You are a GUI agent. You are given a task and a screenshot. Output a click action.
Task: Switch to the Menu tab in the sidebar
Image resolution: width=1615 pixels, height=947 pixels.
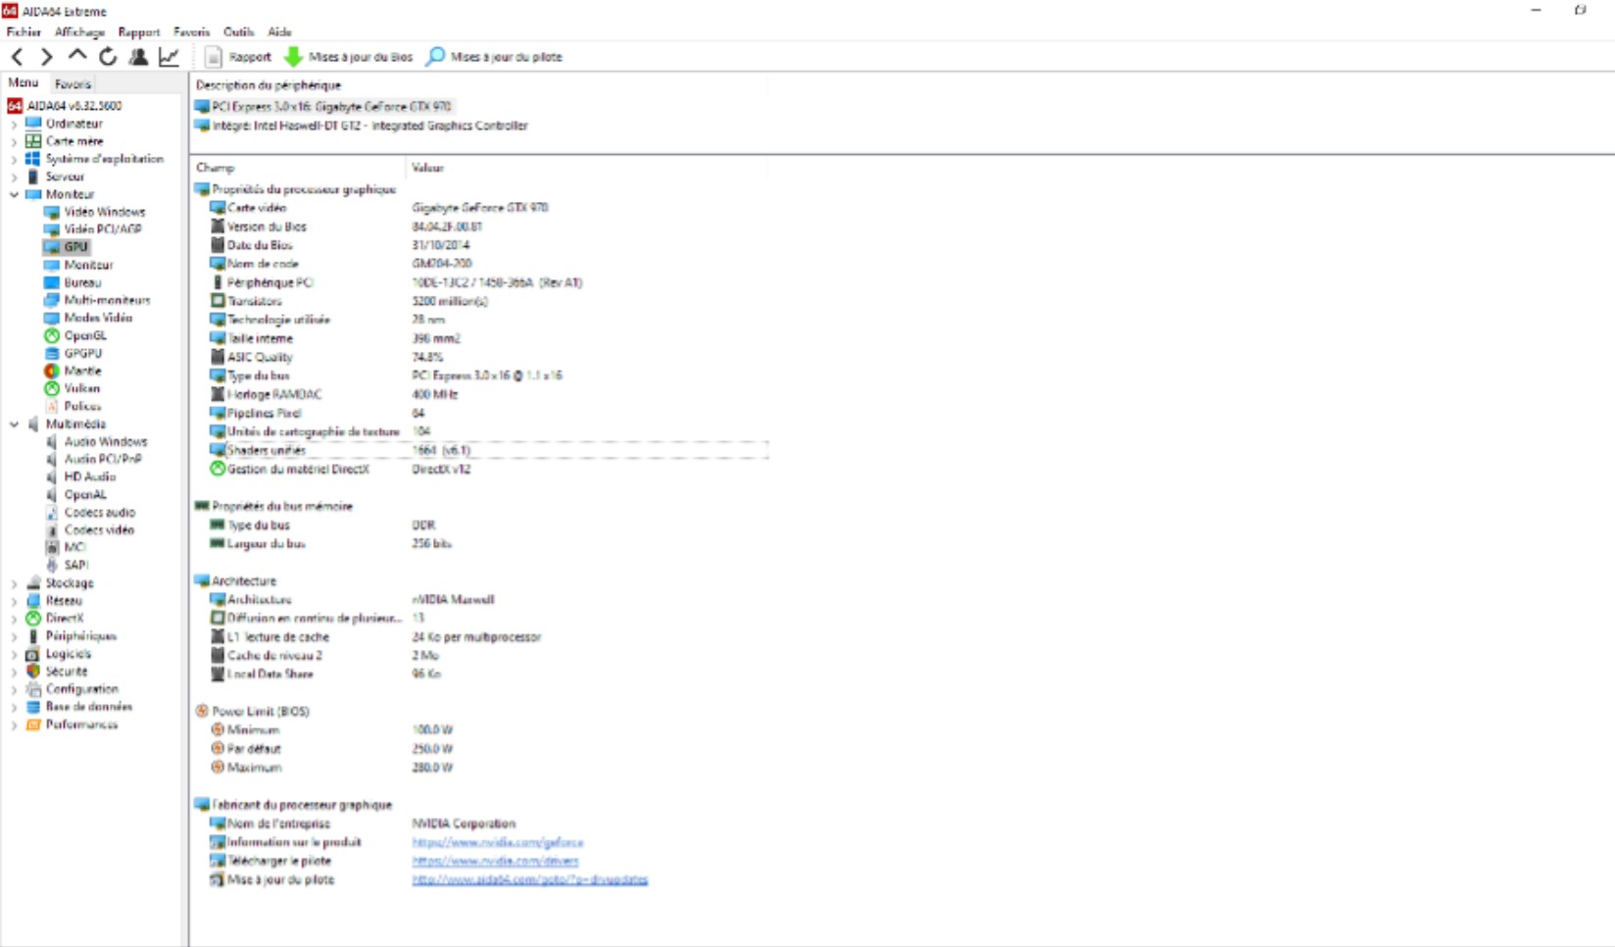pos(24,83)
